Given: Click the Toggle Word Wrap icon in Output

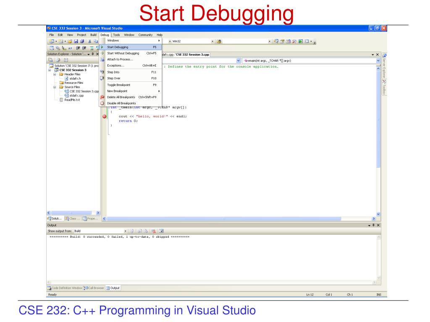Looking at the screenshot, I should point(161,231).
